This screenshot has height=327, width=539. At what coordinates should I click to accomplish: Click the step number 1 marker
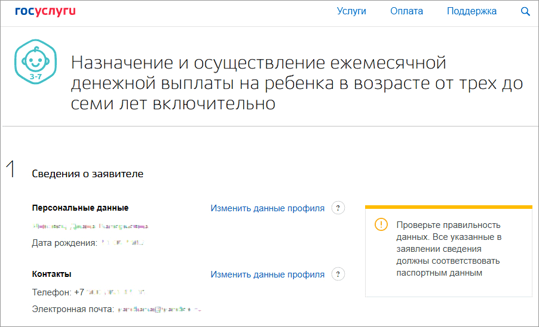pos(11,169)
